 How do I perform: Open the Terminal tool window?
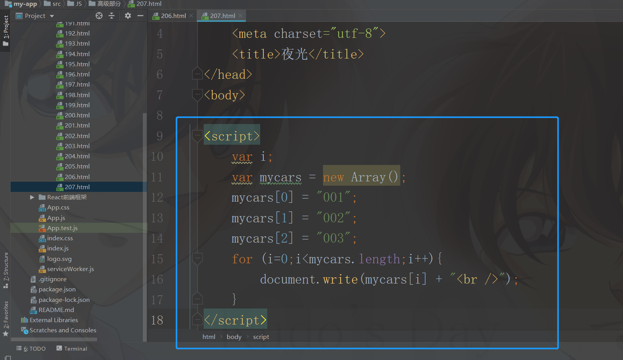tap(72, 349)
